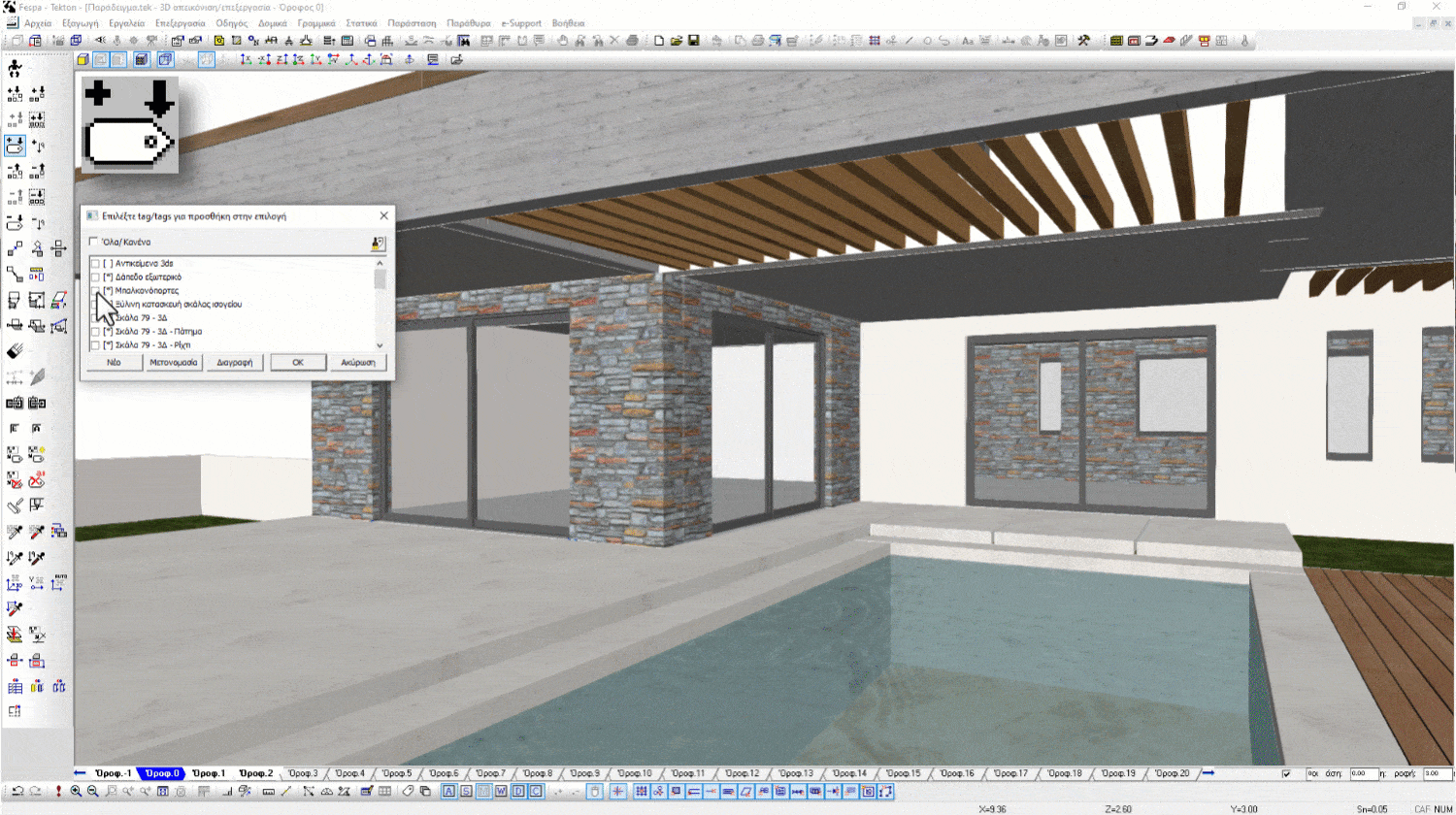Switch to the 'Όροφ.1' floor tab
The width and height of the screenshot is (1456, 815).
pyautogui.click(x=209, y=773)
